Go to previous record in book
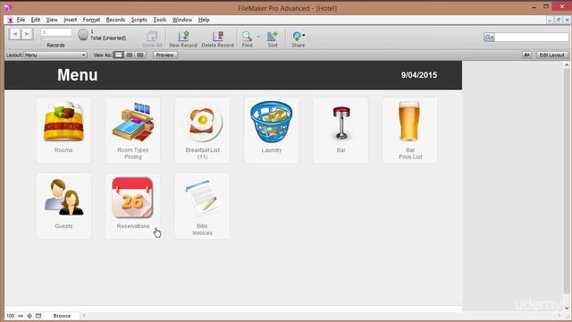 (x=15, y=34)
